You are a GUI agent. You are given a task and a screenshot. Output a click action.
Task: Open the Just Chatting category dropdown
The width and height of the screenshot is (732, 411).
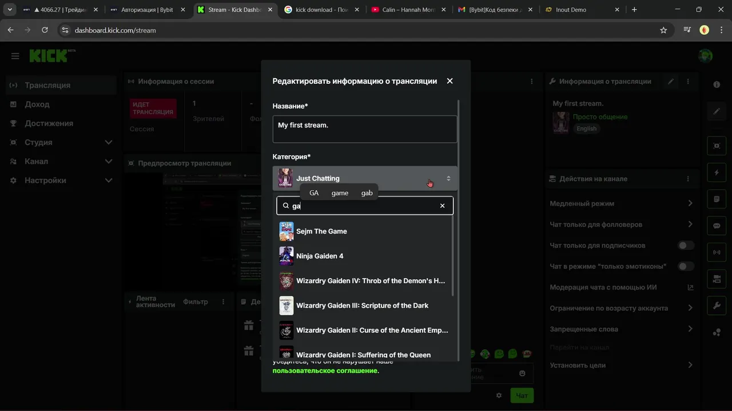click(365, 178)
